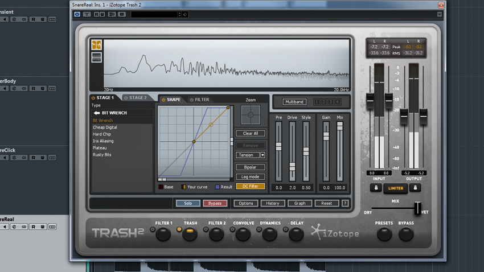This screenshot has height=272, width=484.
Task: Click the top-right curve node on shape graph
Action: (x=228, y=108)
